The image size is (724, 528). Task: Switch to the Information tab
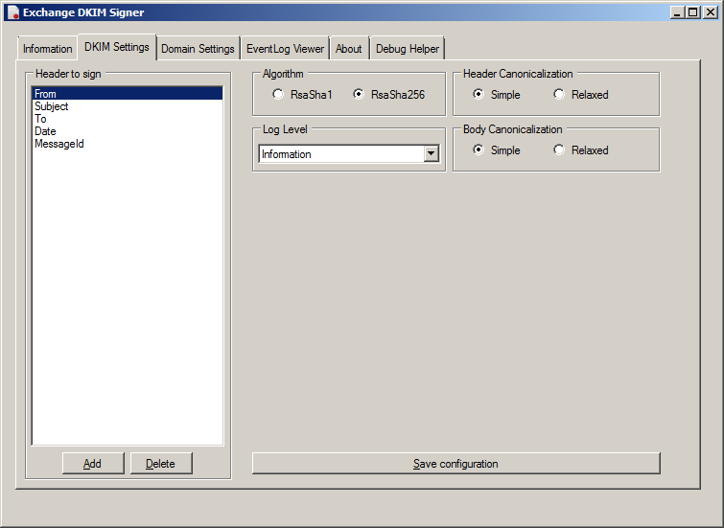(48, 49)
